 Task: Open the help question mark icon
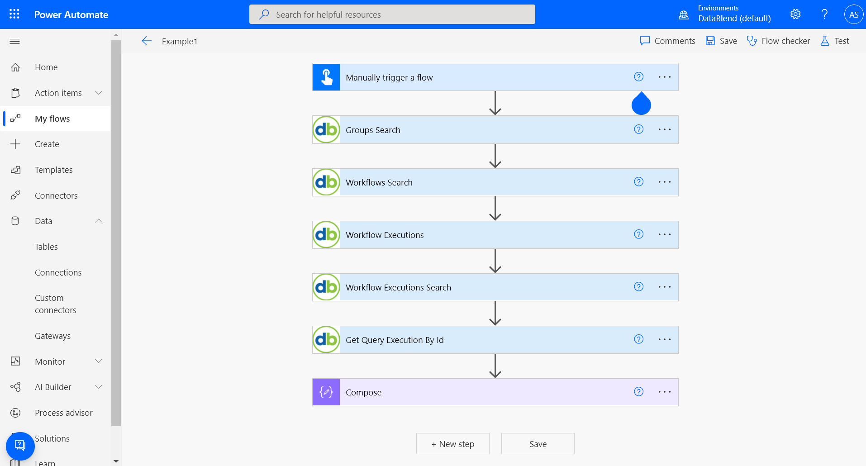pos(824,14)
